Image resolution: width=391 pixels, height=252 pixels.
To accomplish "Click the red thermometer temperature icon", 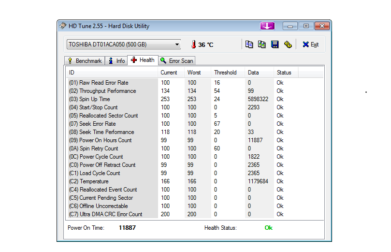I will 193,44.
